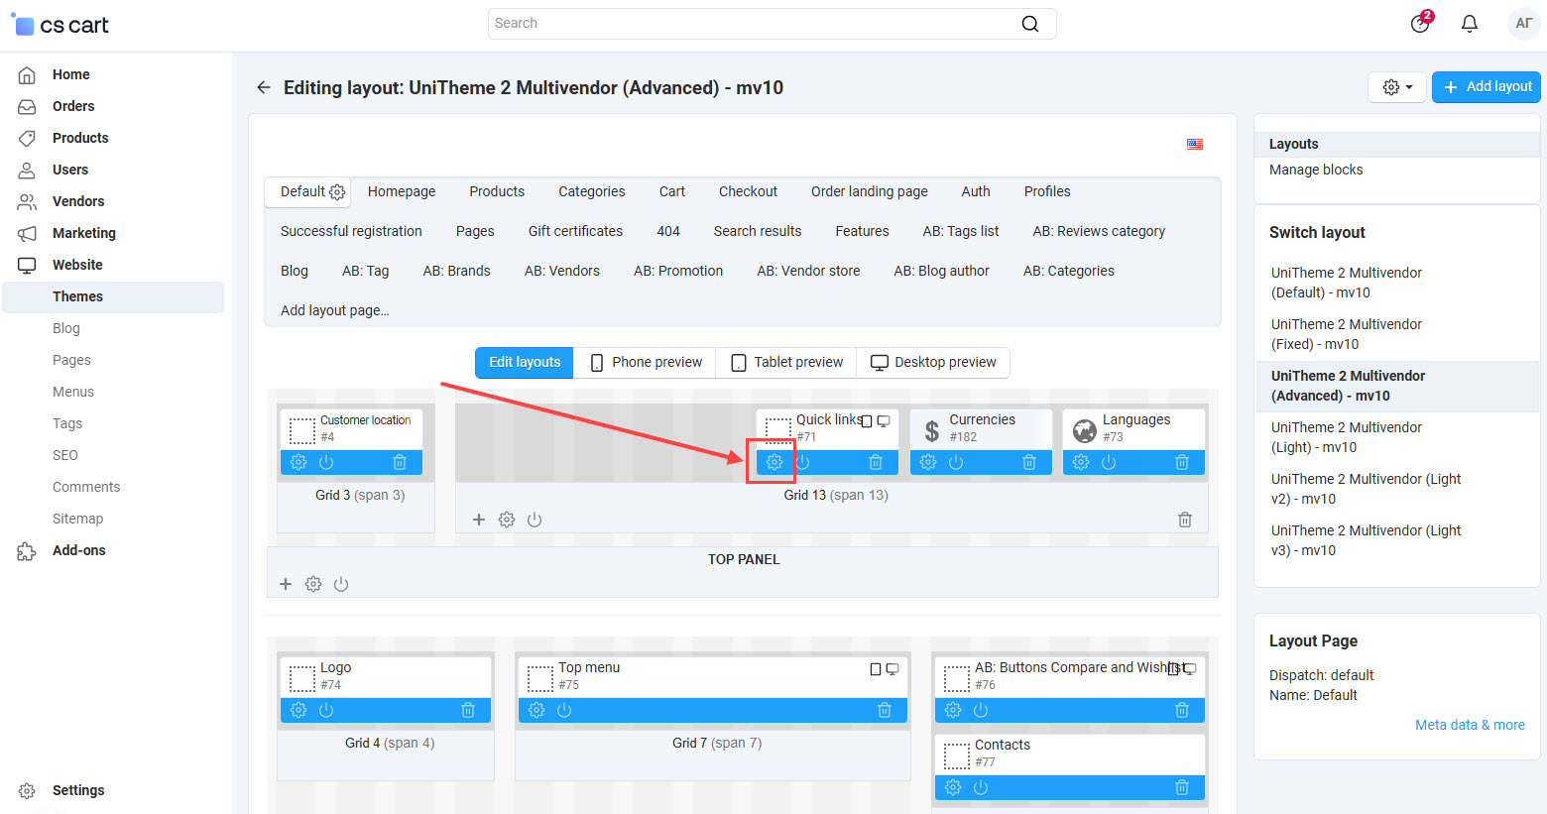Open the Menus submenu item
The width and height of the screenshot is (1547, 814).
pyautogui.click(x=73, y=392)
